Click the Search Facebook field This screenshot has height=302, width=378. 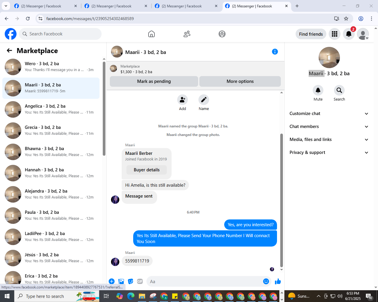pos(60,34)
